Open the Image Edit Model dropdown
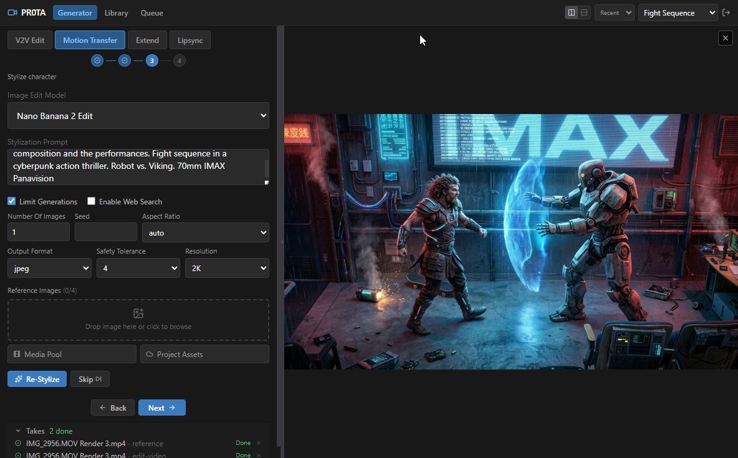This screenshot has width=738, height=458. [138, 116]
